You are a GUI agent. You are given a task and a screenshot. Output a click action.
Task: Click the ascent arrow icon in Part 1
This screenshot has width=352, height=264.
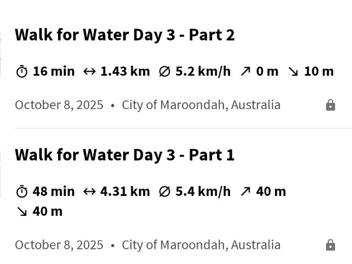tap(245, 191)
